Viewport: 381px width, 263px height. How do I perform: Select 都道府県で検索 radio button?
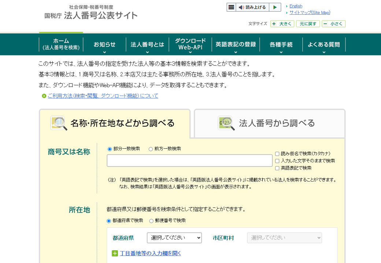(109, 221)
